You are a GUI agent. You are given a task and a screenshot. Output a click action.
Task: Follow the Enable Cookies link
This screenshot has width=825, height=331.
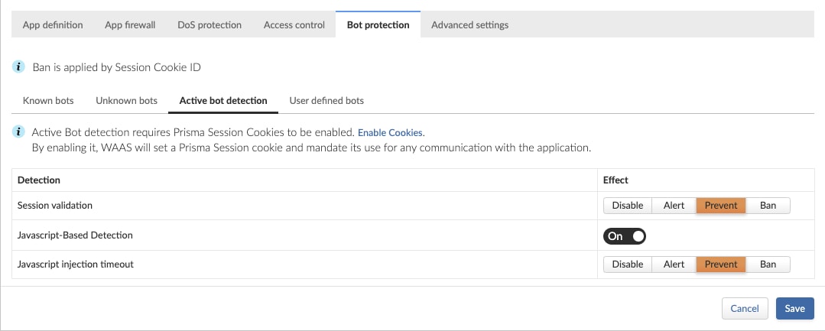[x=390, y=132]
